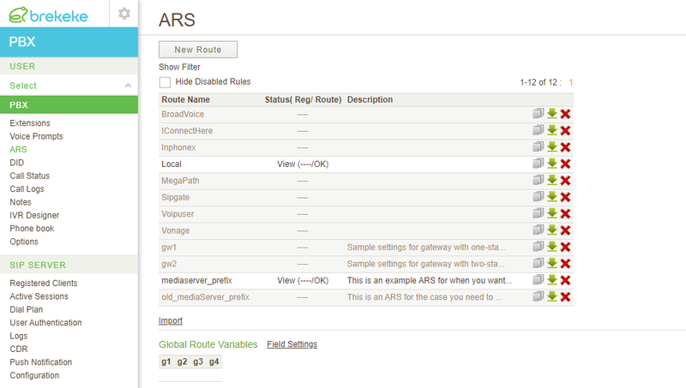Select global route variable g1
Image resolution: width=686 pixels, height=388 pixels.
[x=165, y=361]
